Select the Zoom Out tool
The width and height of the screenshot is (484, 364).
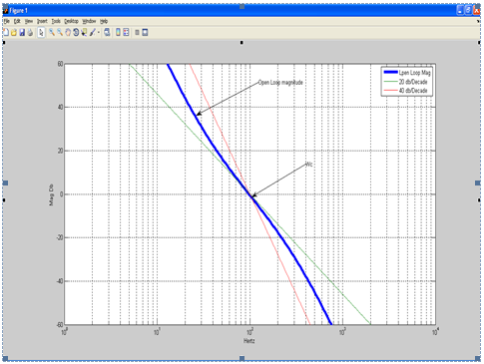pyautogui.click(x=60, y=32)
